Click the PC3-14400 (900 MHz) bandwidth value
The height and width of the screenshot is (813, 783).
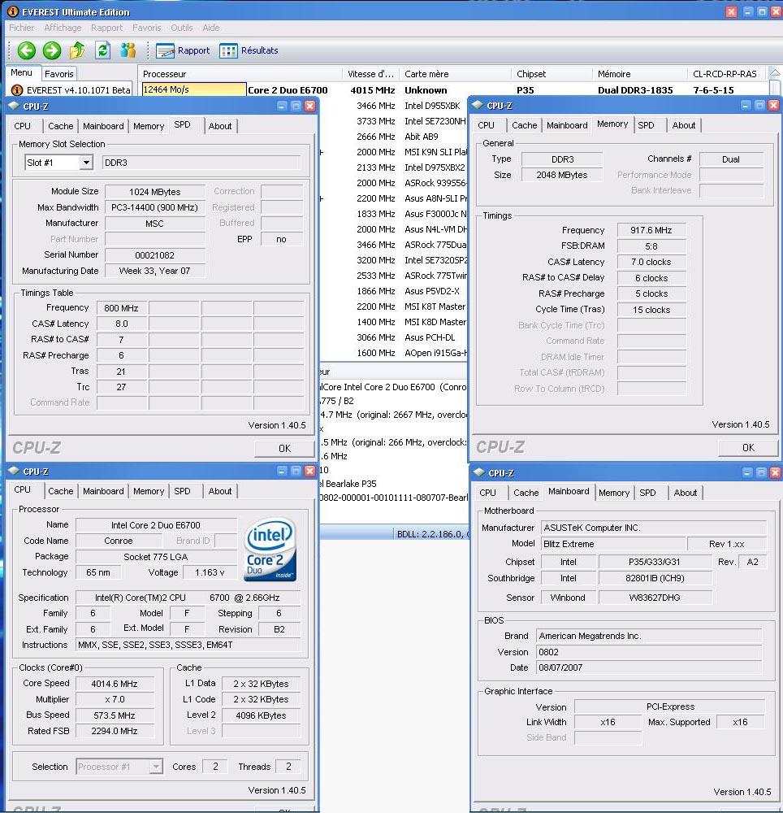pos(154,207)
